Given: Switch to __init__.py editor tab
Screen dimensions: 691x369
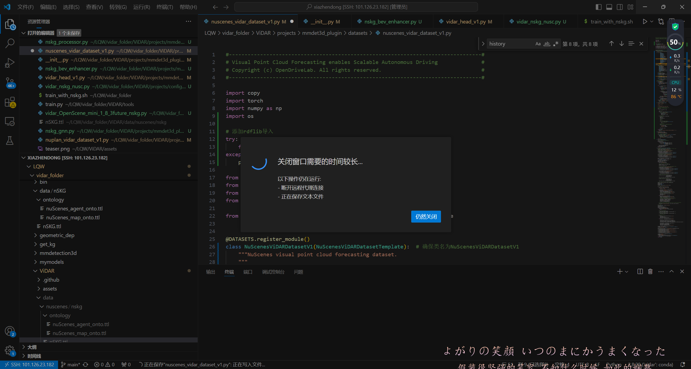Looking at the screenshot, I should pyautogui.click(x=325, y=22).
